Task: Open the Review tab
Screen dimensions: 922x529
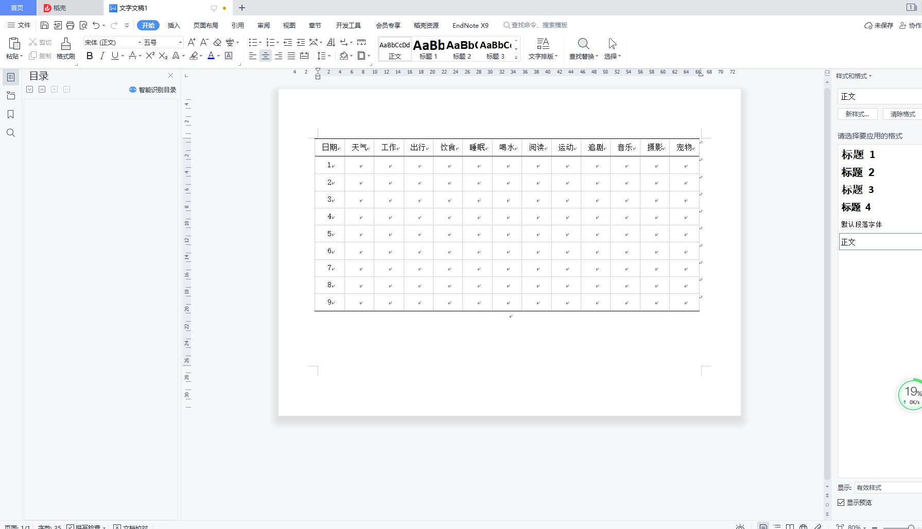Action: pos(264,25)
